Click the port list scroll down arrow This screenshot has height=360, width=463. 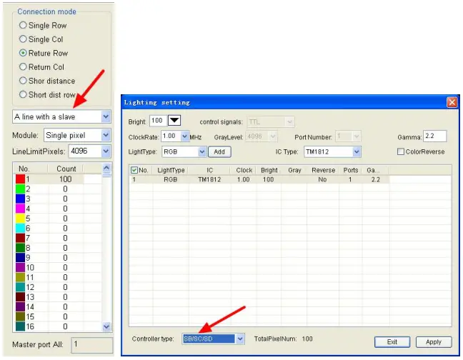pyautogui.click(x=106, y=326)
